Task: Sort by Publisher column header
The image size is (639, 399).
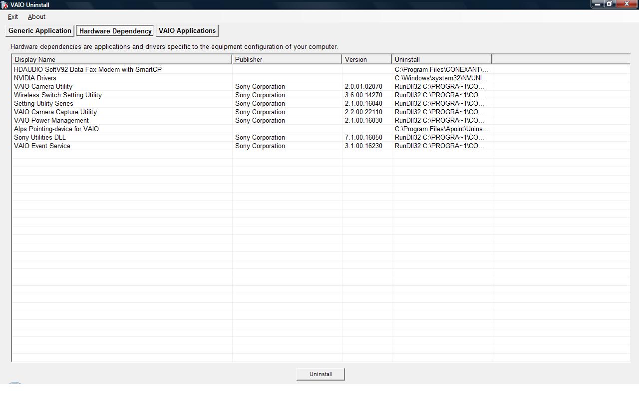Action: (287, 59)
